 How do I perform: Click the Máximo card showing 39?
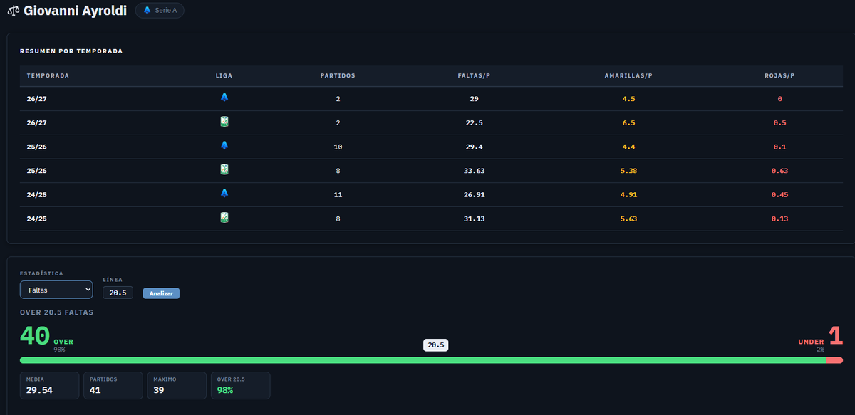click(177, 386)
